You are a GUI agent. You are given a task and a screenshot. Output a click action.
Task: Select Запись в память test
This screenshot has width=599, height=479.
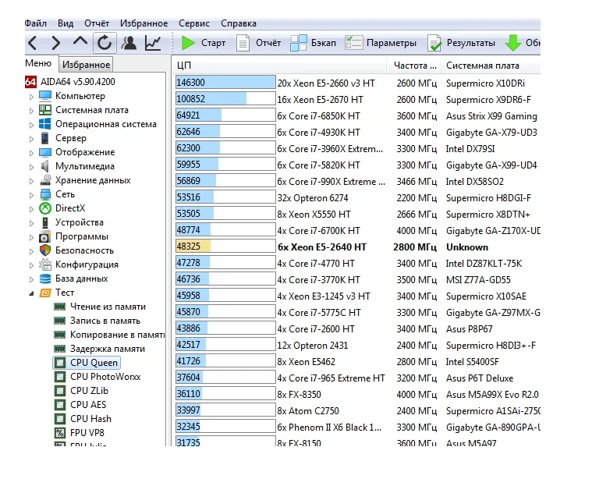coord(105,321)
